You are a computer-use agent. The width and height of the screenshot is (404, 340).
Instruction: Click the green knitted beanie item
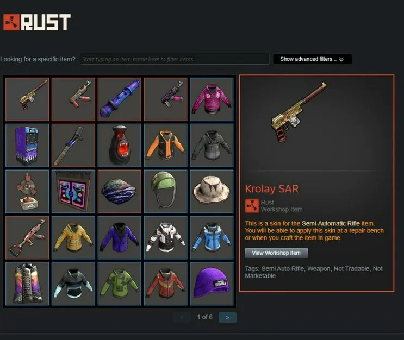(166, 192)
